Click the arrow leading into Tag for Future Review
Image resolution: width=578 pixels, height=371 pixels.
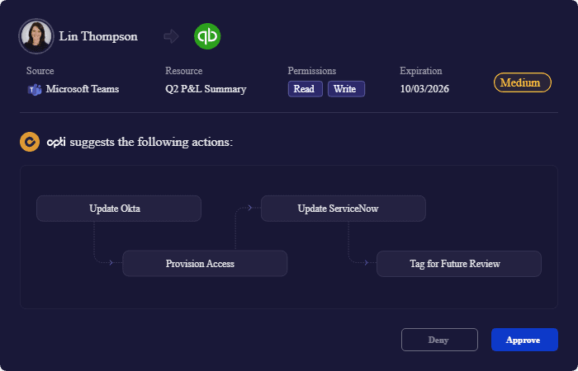pyautogui.click(x=366, y=262)
